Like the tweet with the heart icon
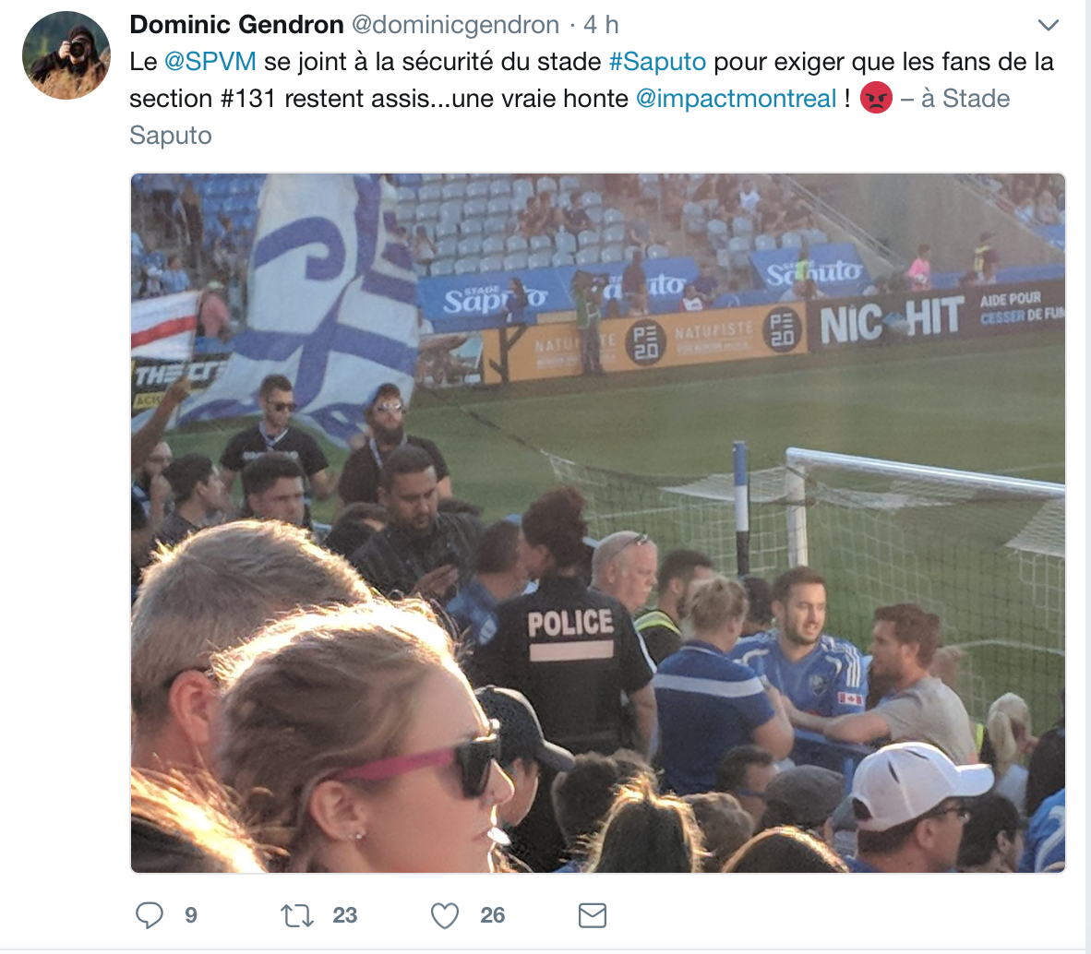This screenshot has height=954, width=1091. (x=445, y=916)
